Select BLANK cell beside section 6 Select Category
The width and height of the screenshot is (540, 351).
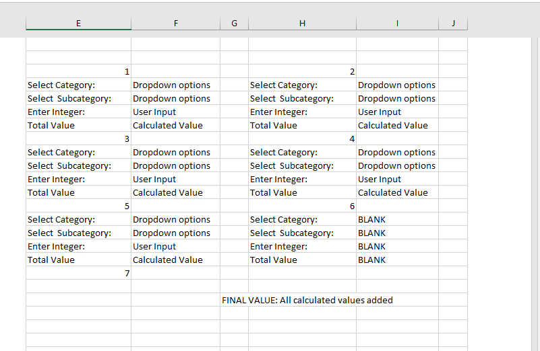[398, 219]
